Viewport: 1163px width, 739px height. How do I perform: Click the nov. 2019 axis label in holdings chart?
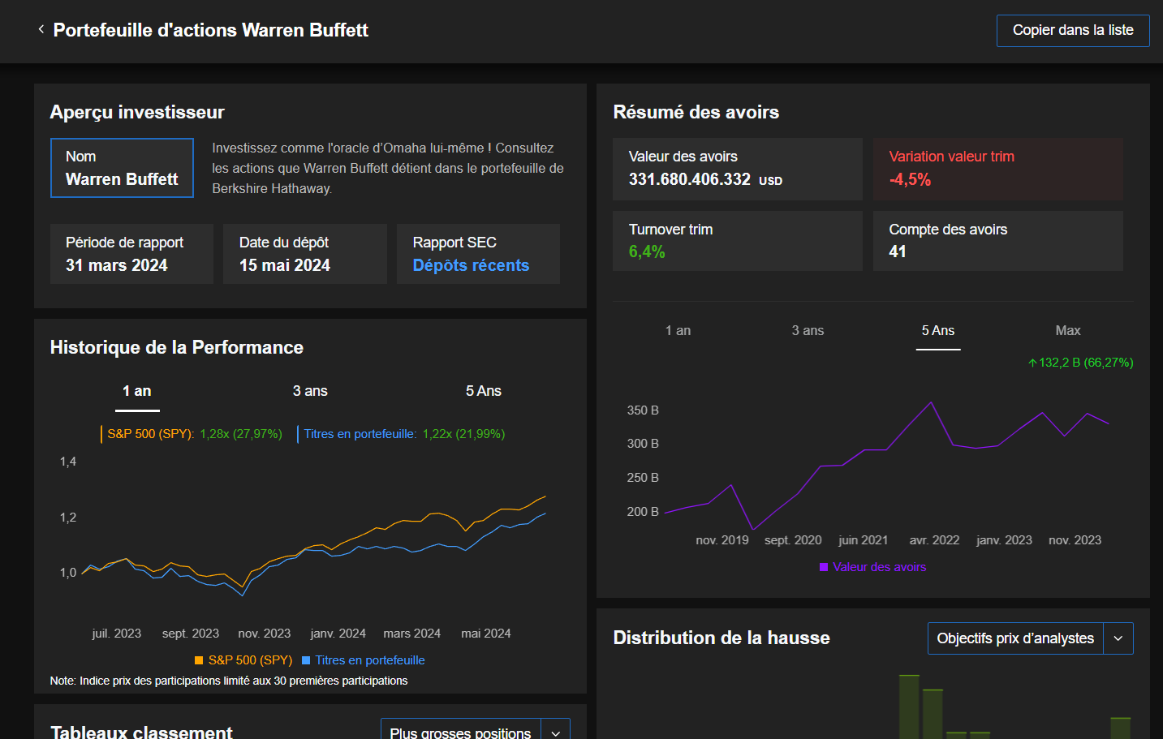tap(722, 540)
